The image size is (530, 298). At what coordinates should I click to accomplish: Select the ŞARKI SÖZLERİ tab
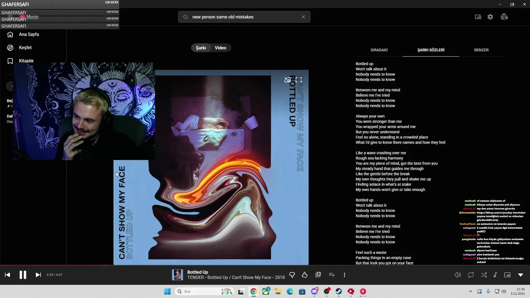tap(431, 50)
